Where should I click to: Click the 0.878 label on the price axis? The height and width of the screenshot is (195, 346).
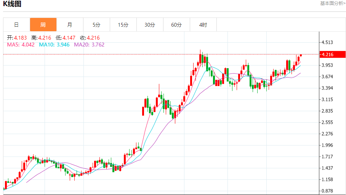coord(327,191)
